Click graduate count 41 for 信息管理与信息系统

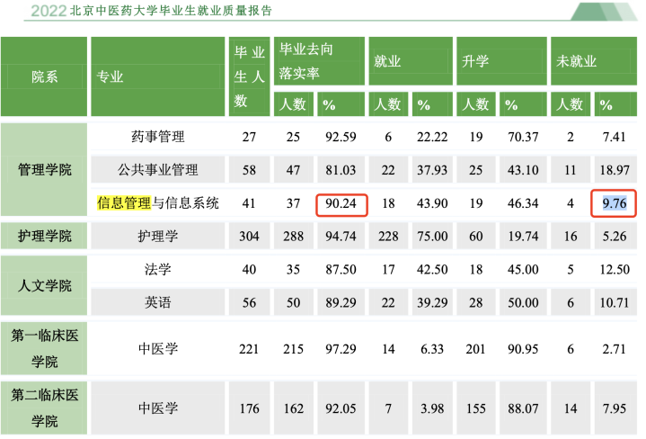point(249,203)
